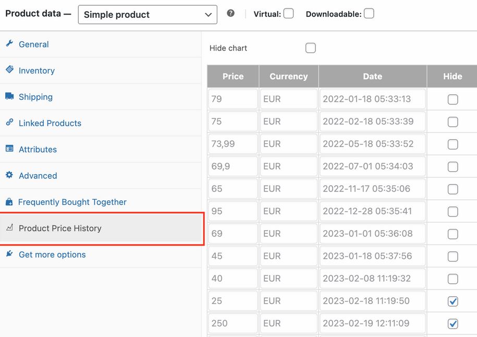The width and height of the screenshot is (477, 337).
Task: Click the Inventory tag icon
Action: coord(9,70)
